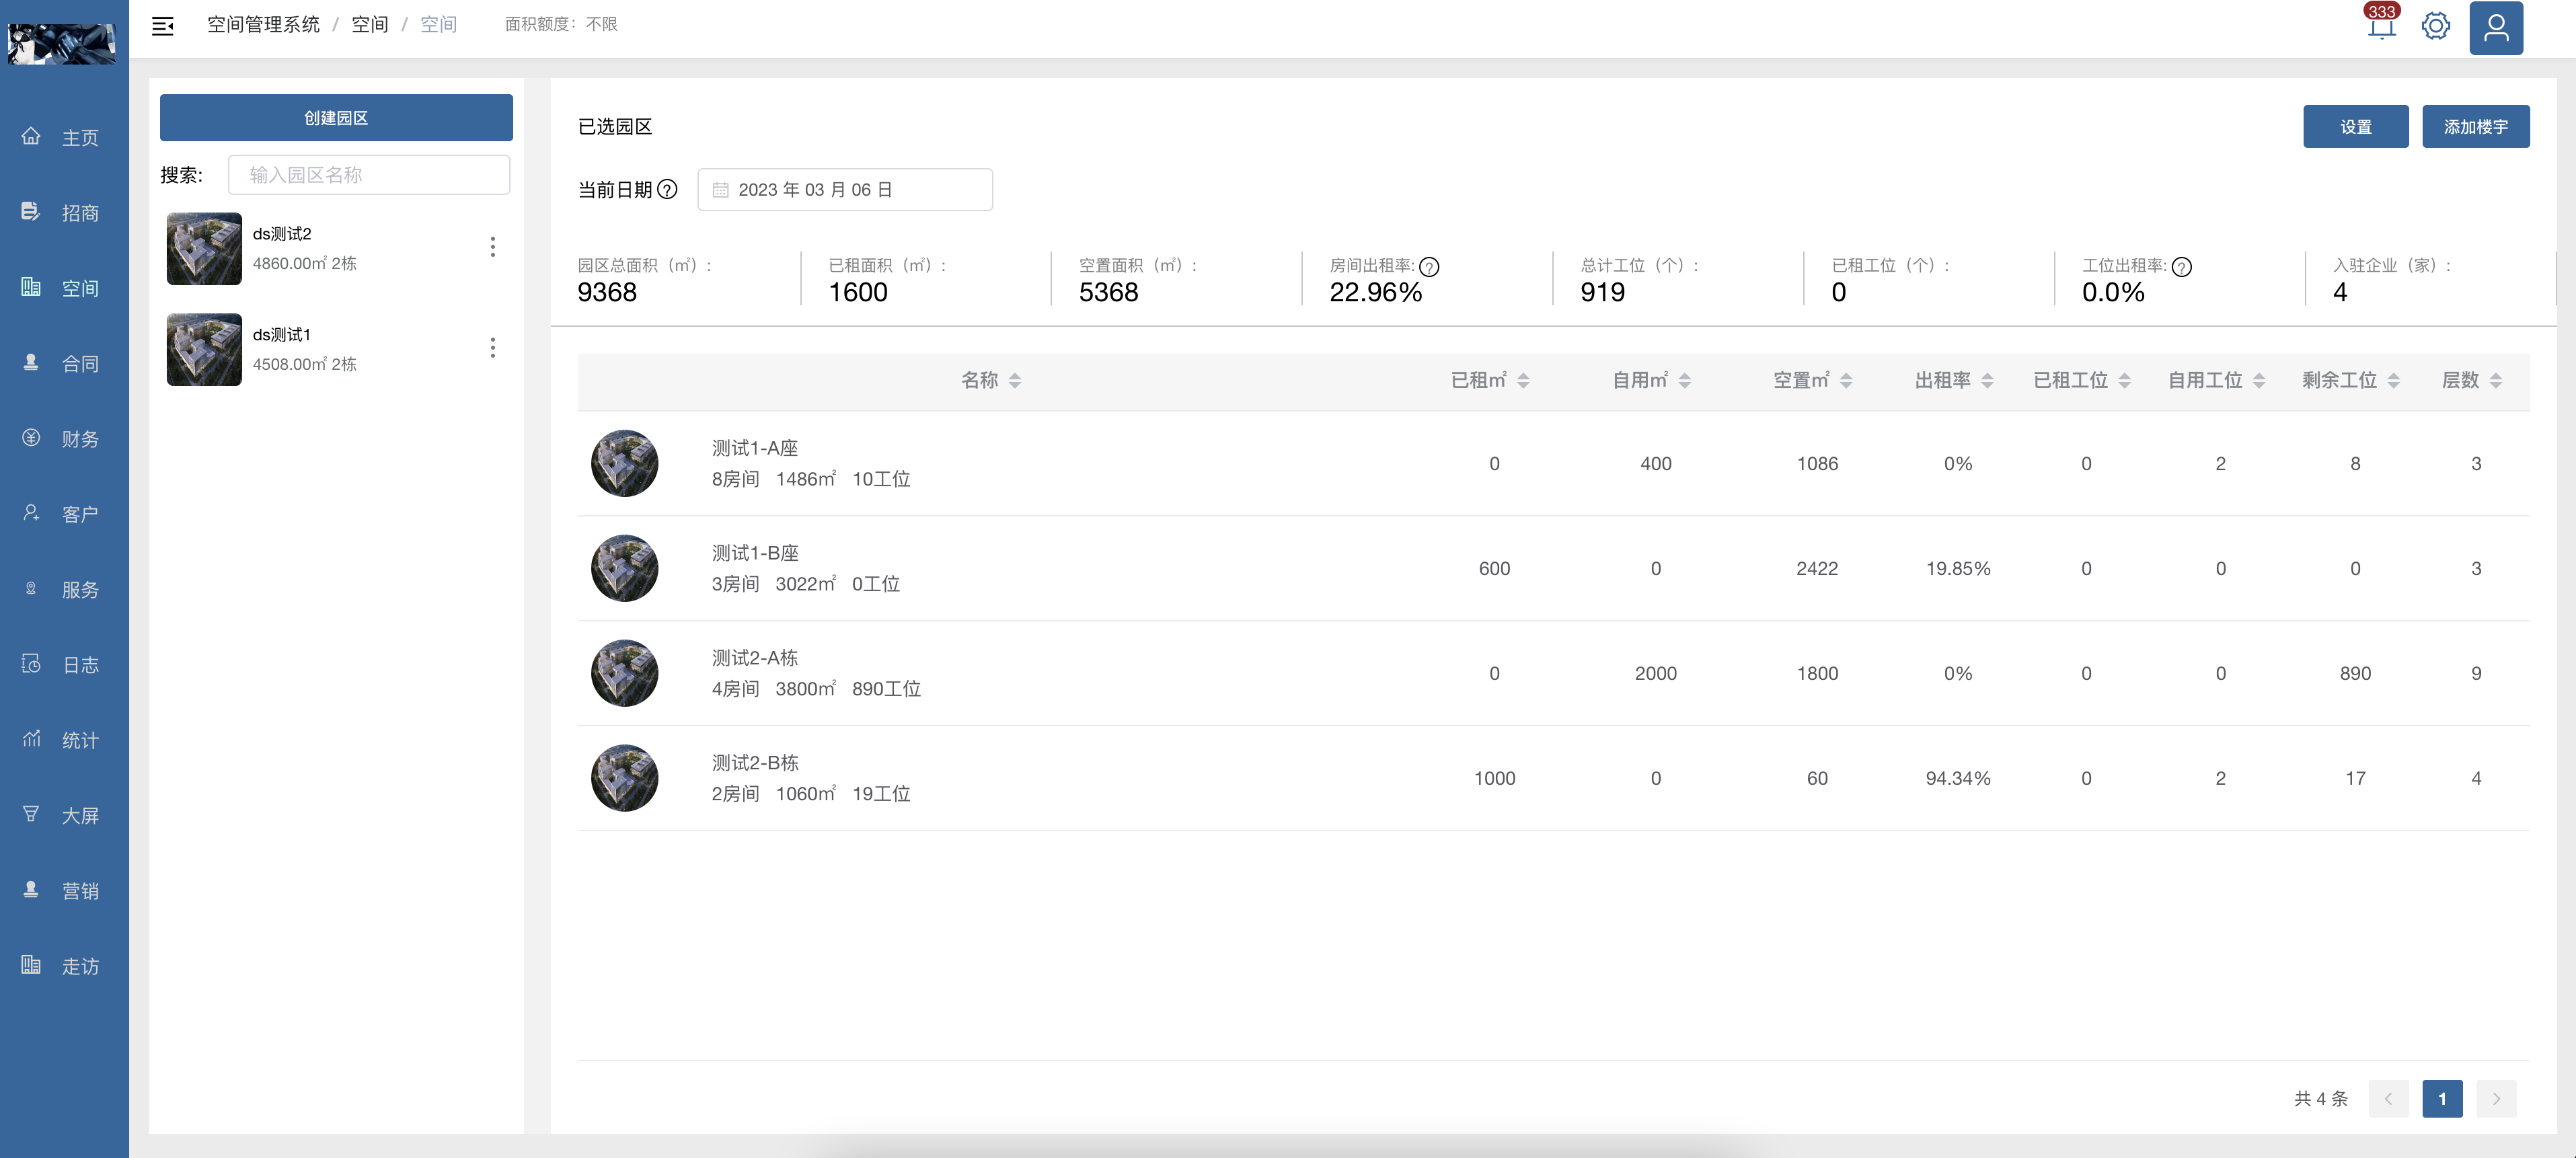Open the 2023年03月06日 date picker

pyautogui.click(x=845, y=190)
